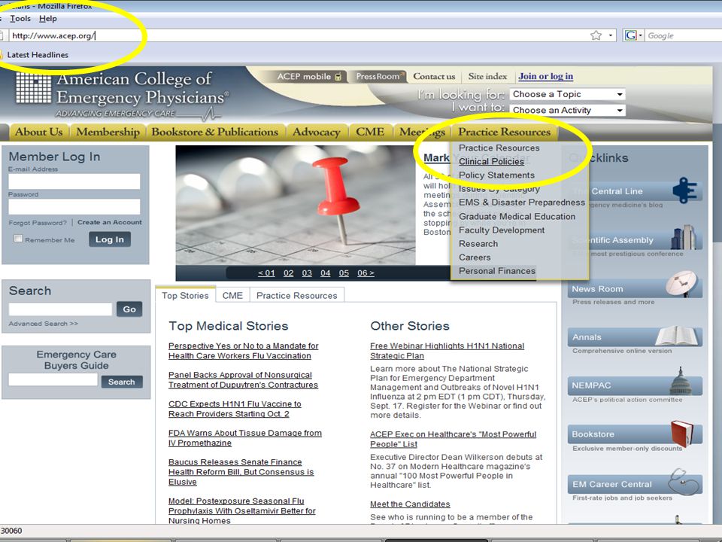Image resolution: width=722 pixels, height=542 pixels.
Task: Select EMS & Disaster Preparedness entry
Action: tap(522, 202)
